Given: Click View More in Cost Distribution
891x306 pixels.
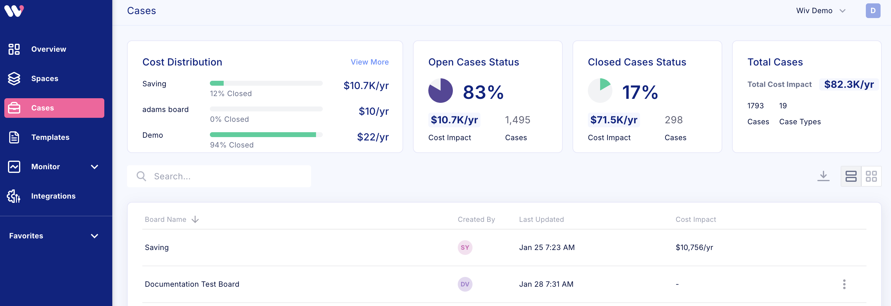Looking at the screenshot, I should [369, 62].
